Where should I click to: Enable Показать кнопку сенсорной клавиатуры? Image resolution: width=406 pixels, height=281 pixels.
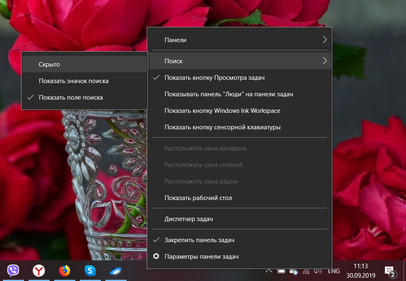click(239, 127)
